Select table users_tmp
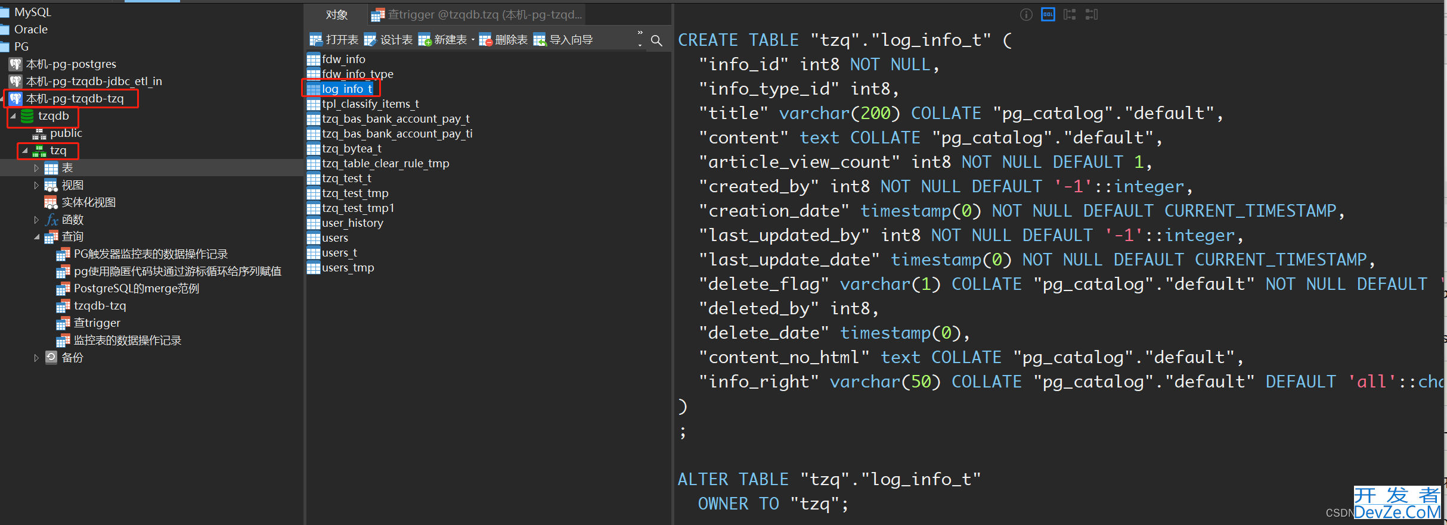The width and height of the screenshot is (1447, 525). 348,268
